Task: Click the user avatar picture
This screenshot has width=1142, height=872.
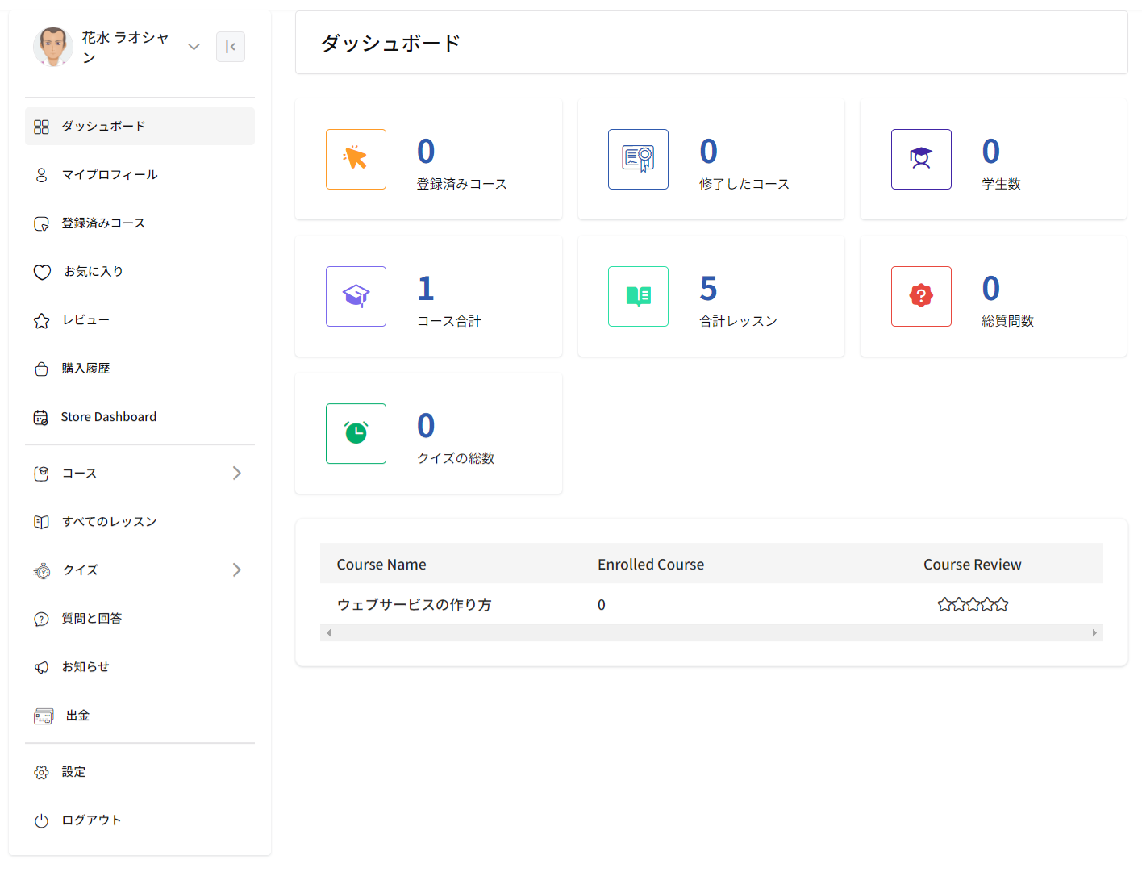Action: pos(53,47)
